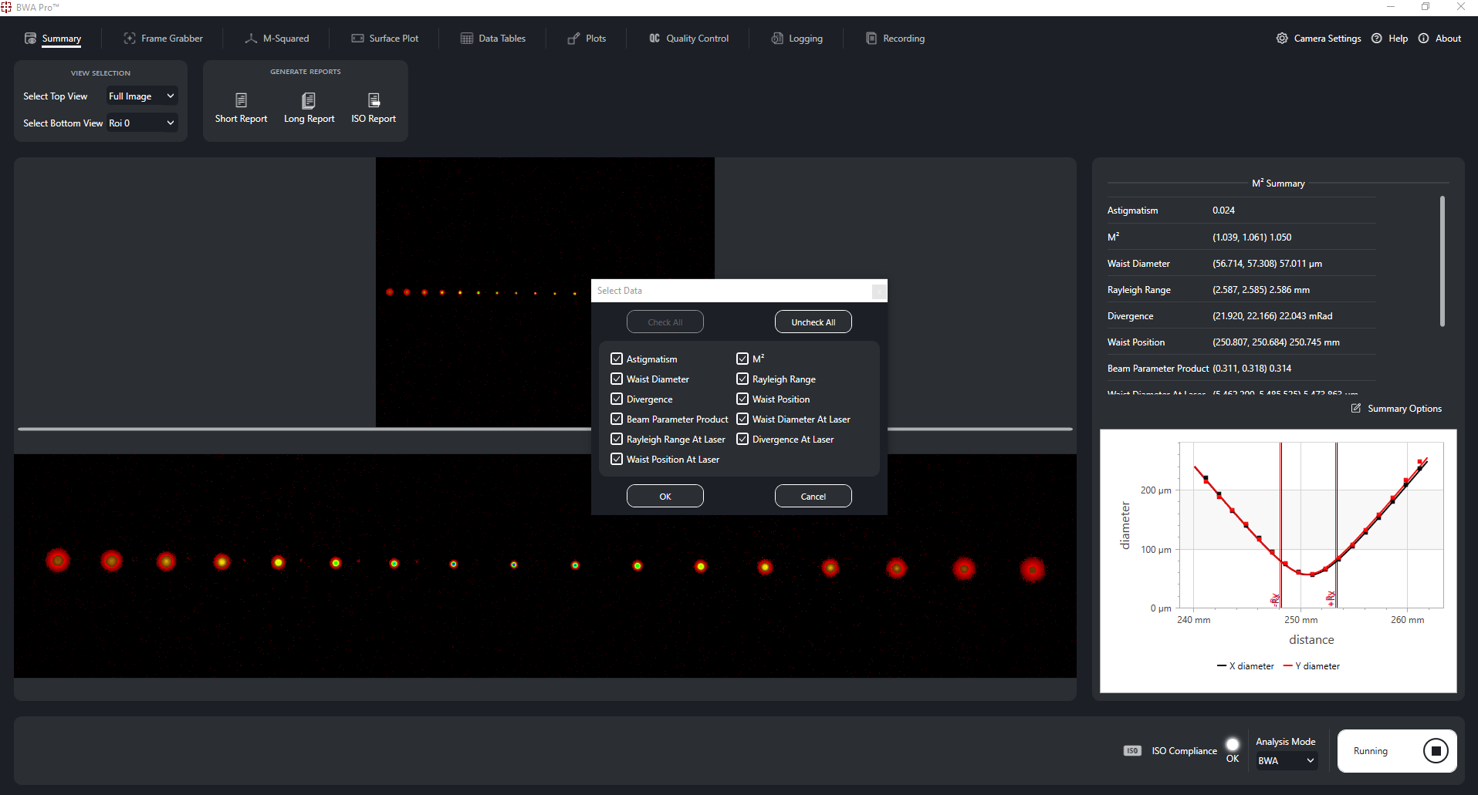This screenshot has height=795, width=1478.
Task: Stop the running analysis
Action: 1436,750
